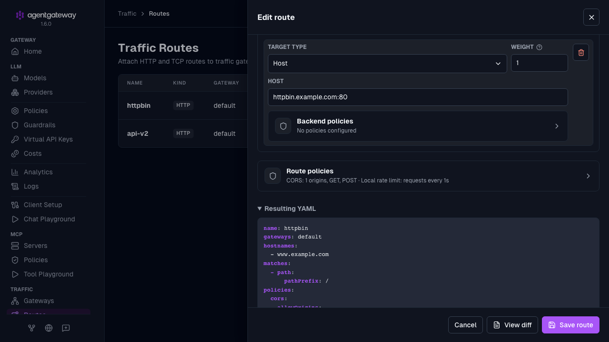Screen dimensions: 609x342
Task: Click the KIND column header
Action: (179, 83)
